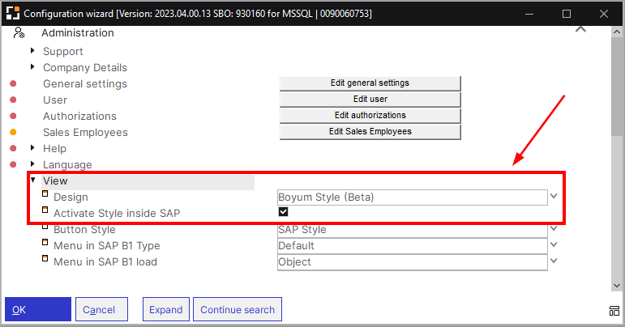This screenshot has height=327, width=625.
Task: Select the Sales Employees row
Action: pos(85,133)
